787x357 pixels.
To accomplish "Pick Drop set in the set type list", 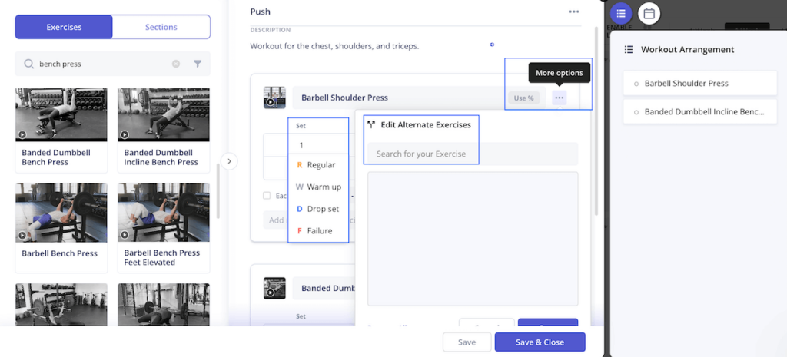I will coord(318,209).
